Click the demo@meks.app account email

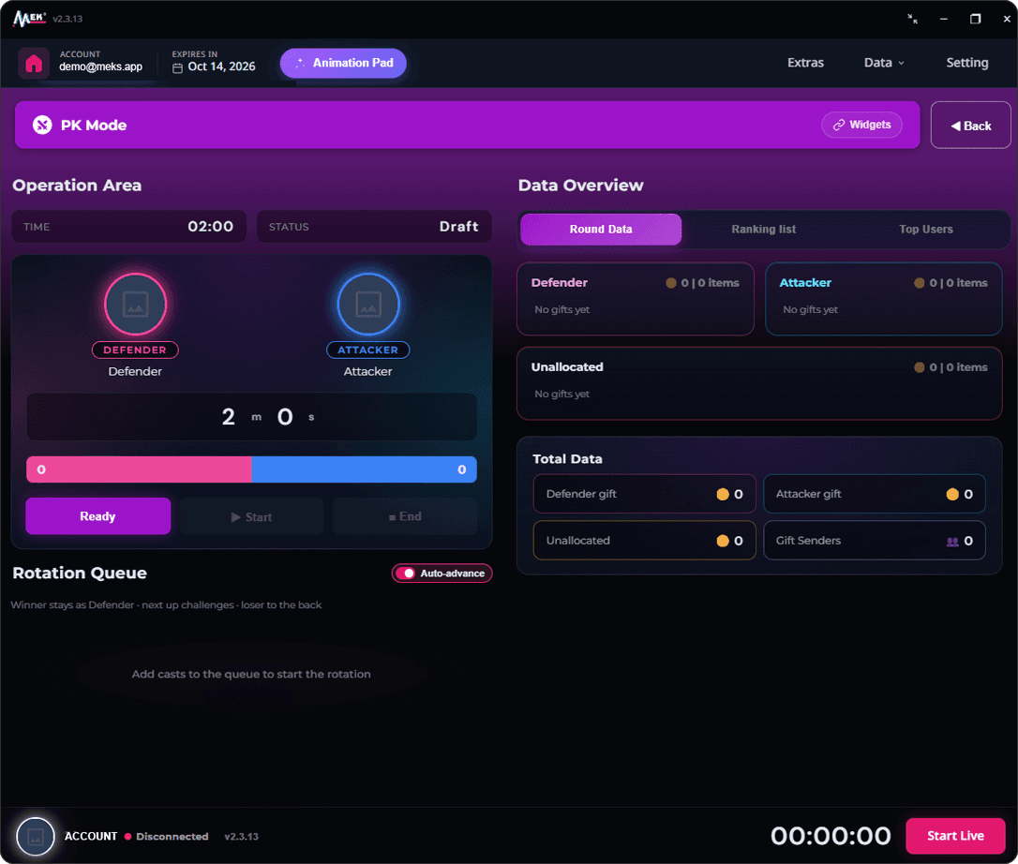click(x=100, y=67)
